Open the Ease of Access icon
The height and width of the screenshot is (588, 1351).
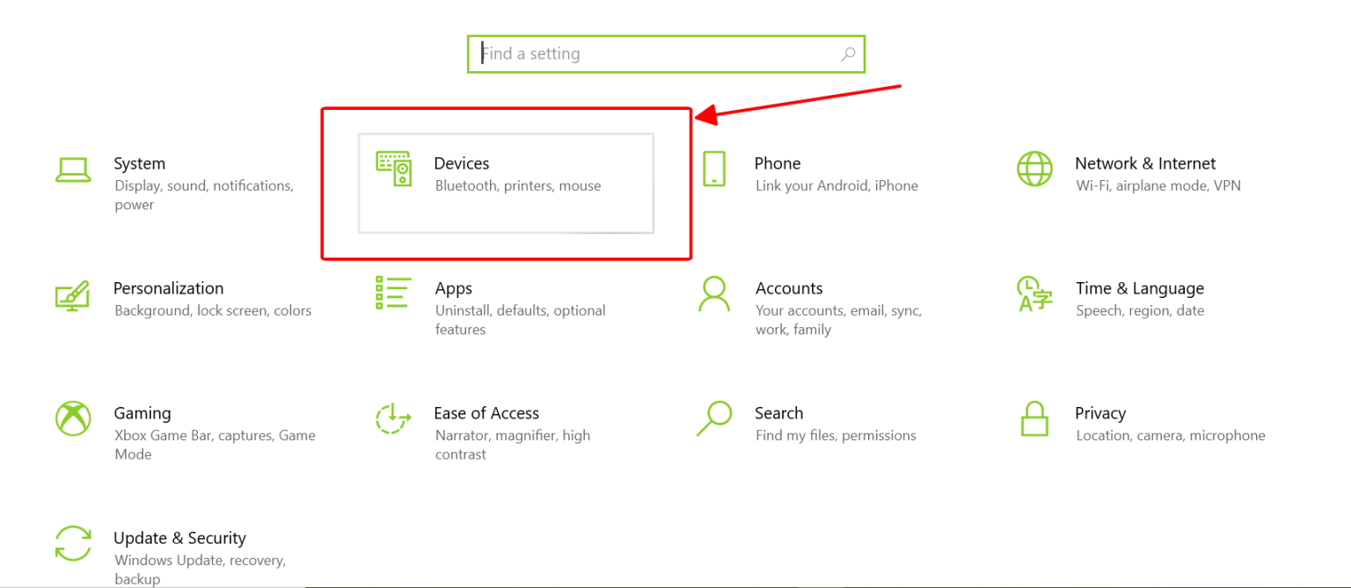pos(393,418)
